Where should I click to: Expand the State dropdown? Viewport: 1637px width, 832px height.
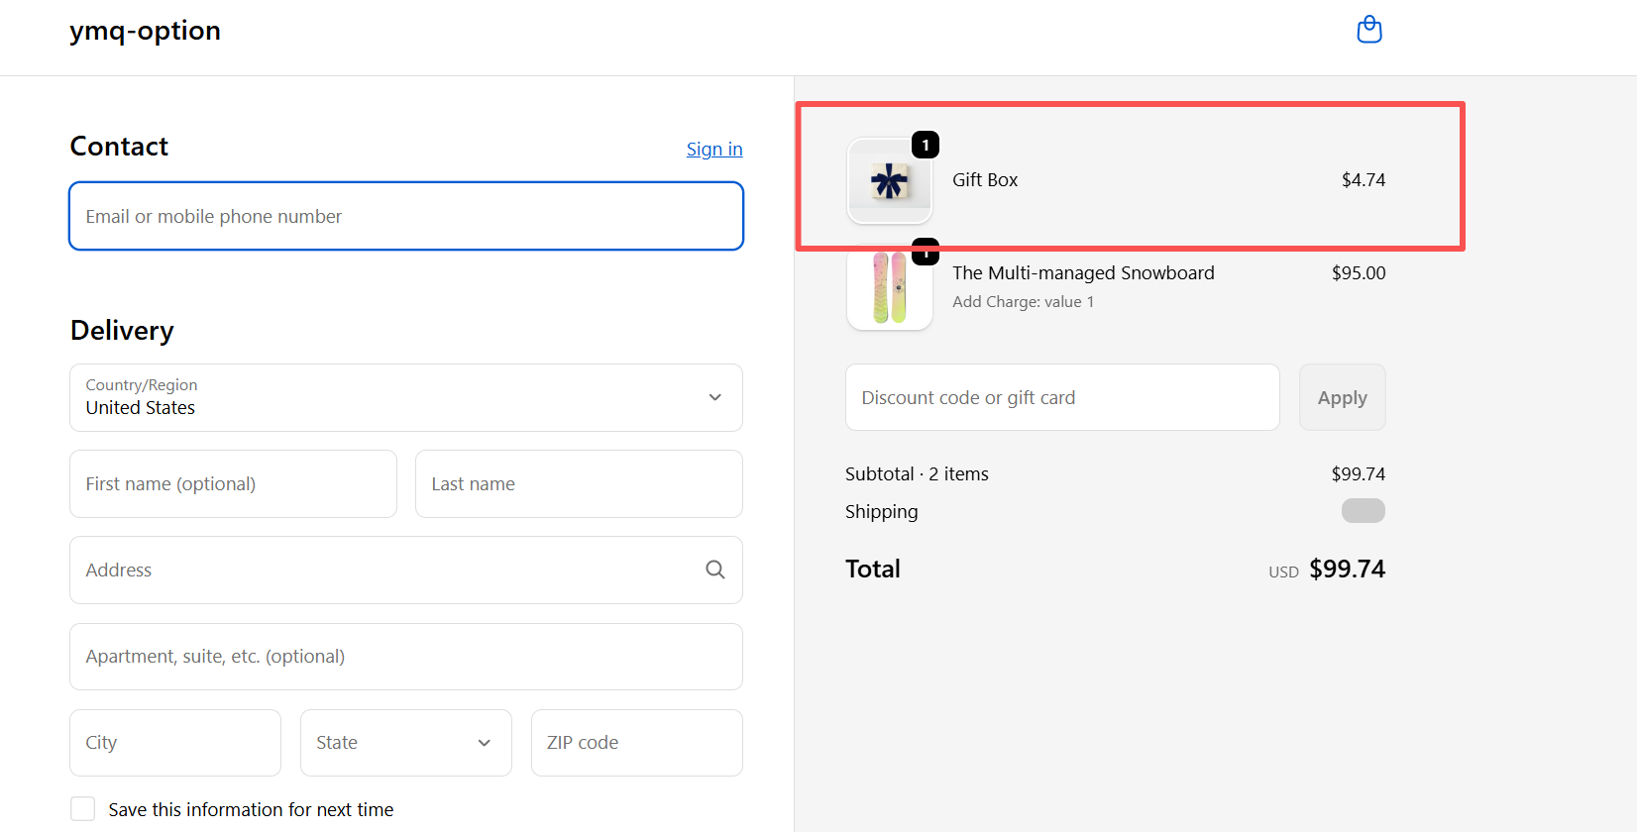click(405, 743)
